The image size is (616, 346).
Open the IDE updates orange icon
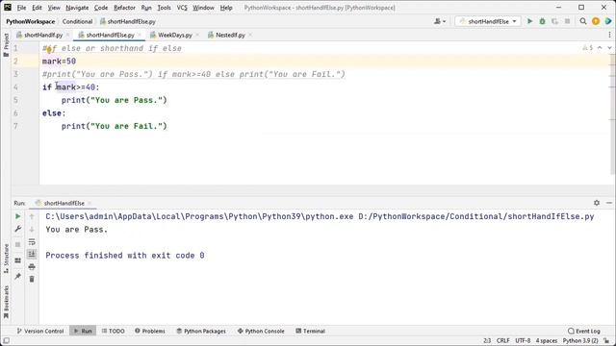[x=596, y=21]
